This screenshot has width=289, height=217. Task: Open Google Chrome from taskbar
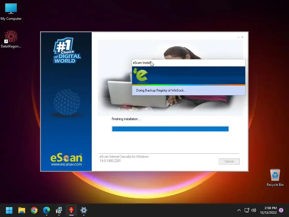pyautogui.click(x=34, y=210)
